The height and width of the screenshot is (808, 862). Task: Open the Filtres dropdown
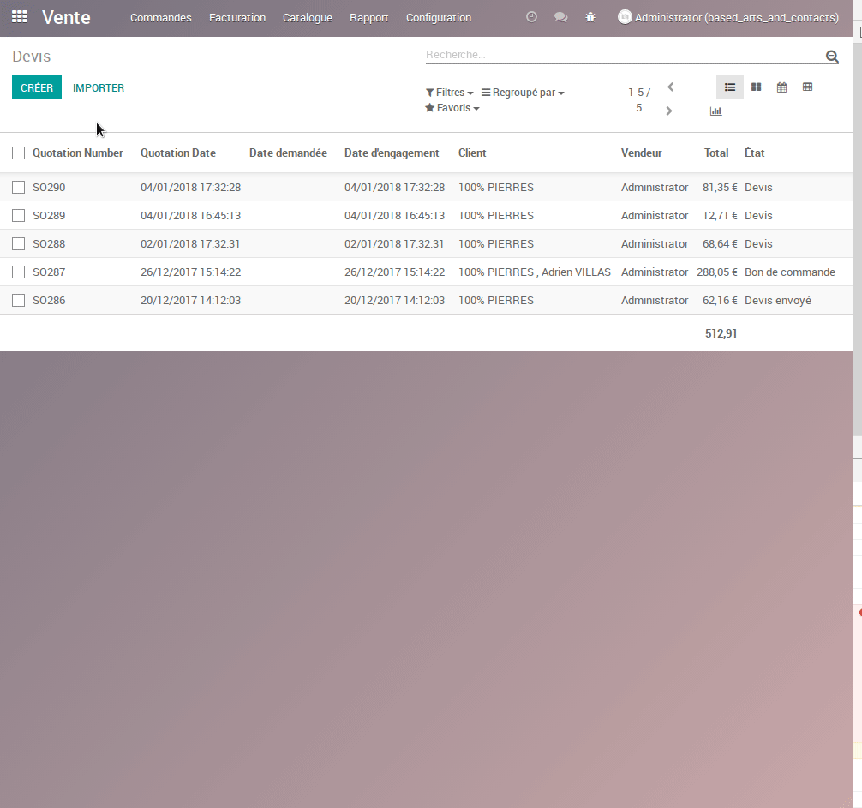click(x=448, y=92)
